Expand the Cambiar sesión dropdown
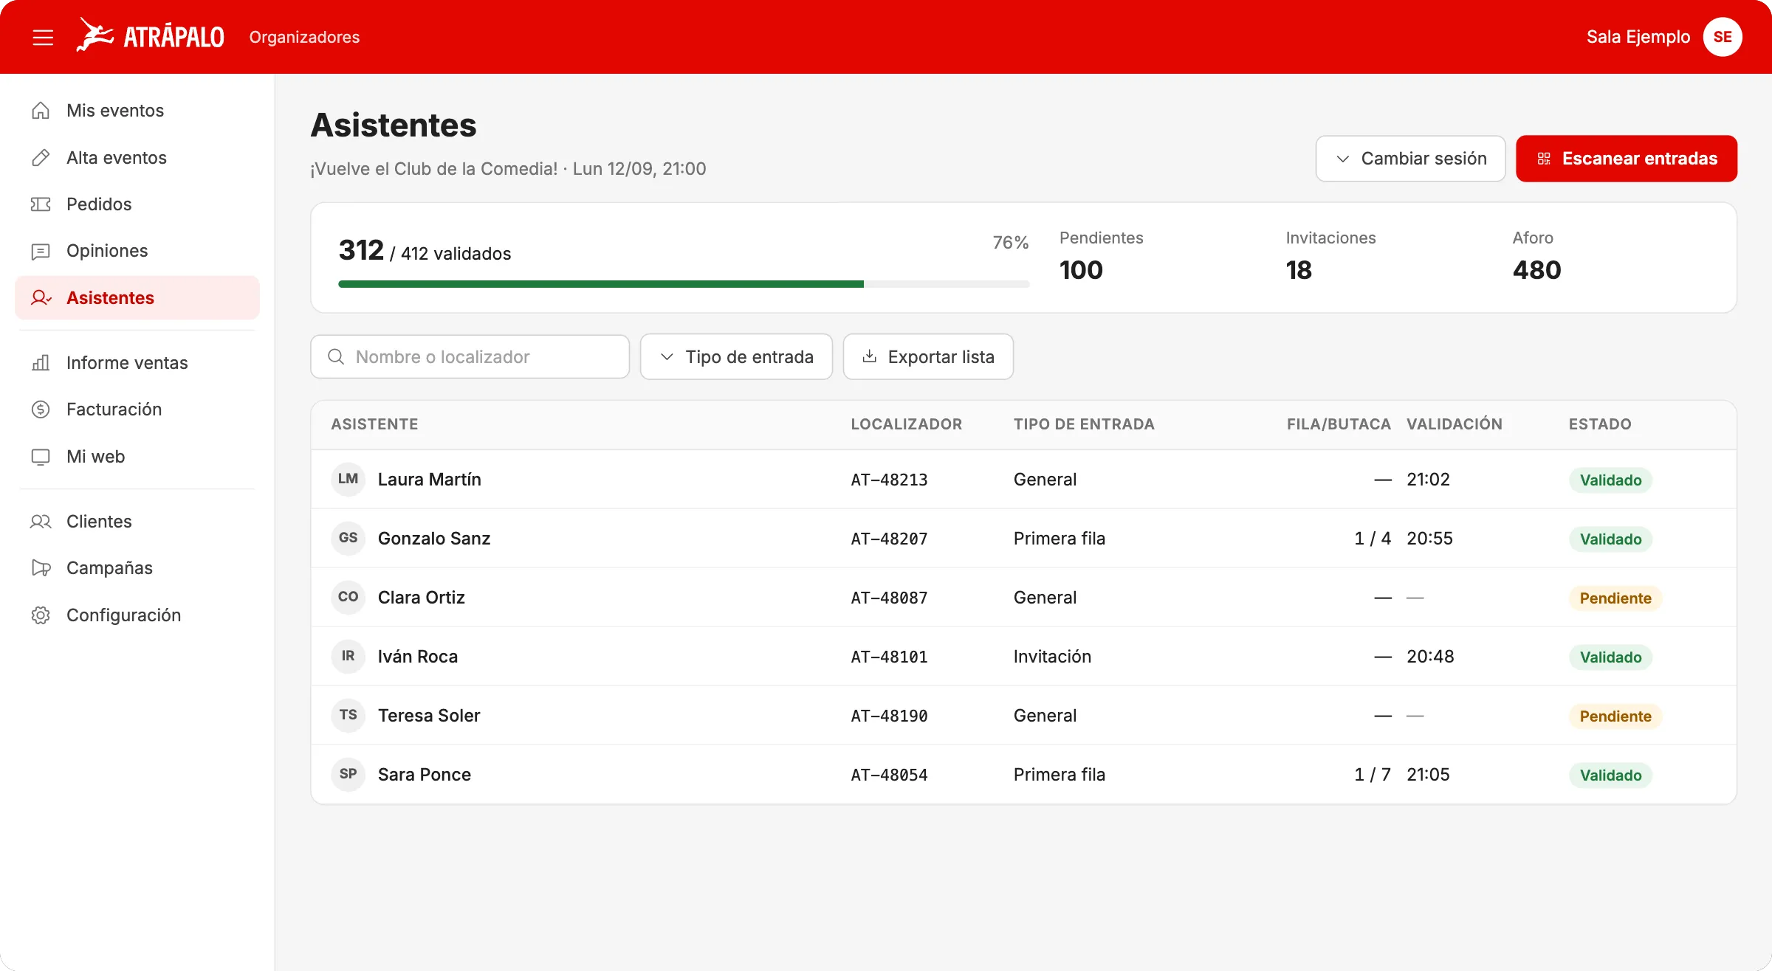 coord(1410,159)
